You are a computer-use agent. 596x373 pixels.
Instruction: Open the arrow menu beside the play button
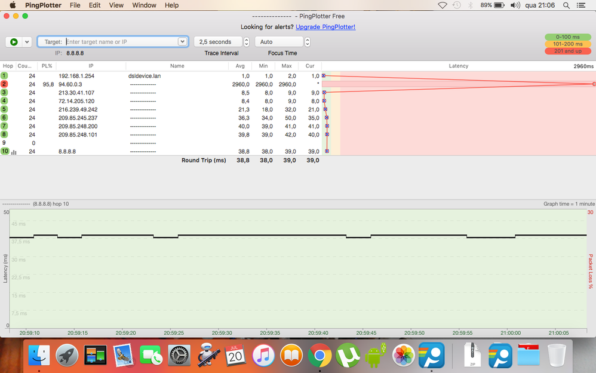27,42
